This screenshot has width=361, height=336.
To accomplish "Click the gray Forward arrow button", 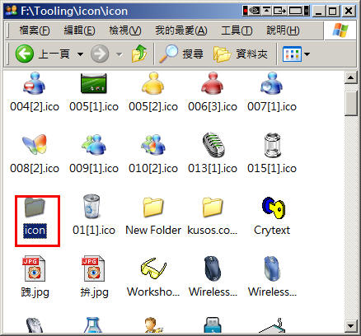I will point(100,54).
